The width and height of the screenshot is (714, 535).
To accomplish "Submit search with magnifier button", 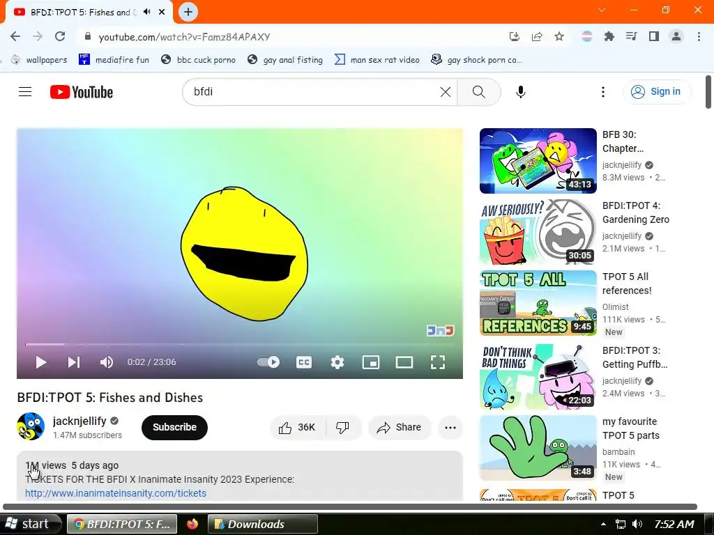I will 478,92.
